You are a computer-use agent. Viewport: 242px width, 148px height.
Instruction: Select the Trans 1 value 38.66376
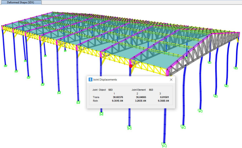[x=118, y=97]
